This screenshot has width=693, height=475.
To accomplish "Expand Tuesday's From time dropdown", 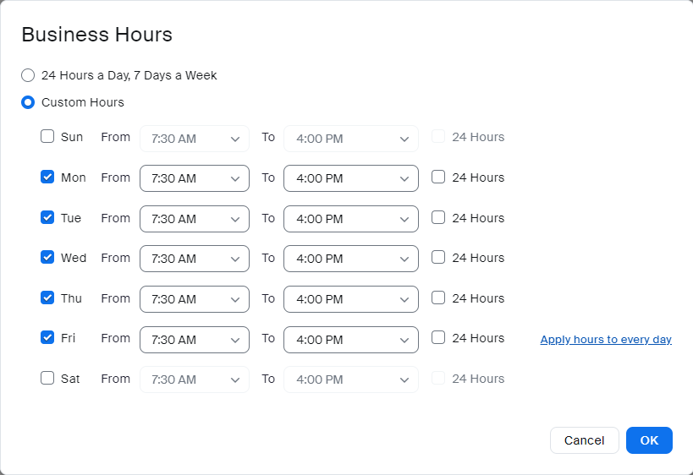I will tap(194, 219).
